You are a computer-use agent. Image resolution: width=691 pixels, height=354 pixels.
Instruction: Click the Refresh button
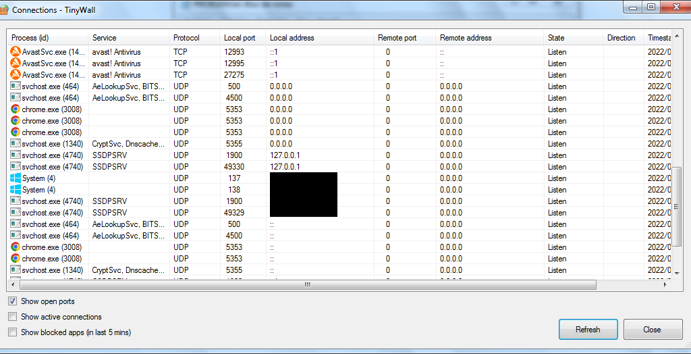click(x=588, y=329)
